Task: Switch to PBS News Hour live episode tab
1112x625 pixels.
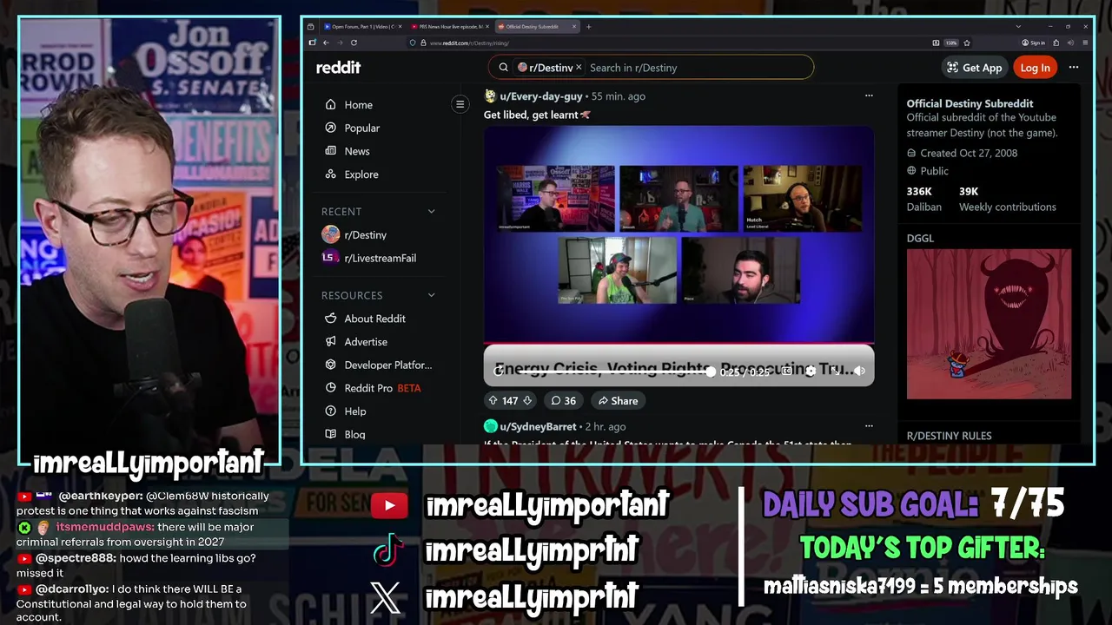Action: coord(448,27)
